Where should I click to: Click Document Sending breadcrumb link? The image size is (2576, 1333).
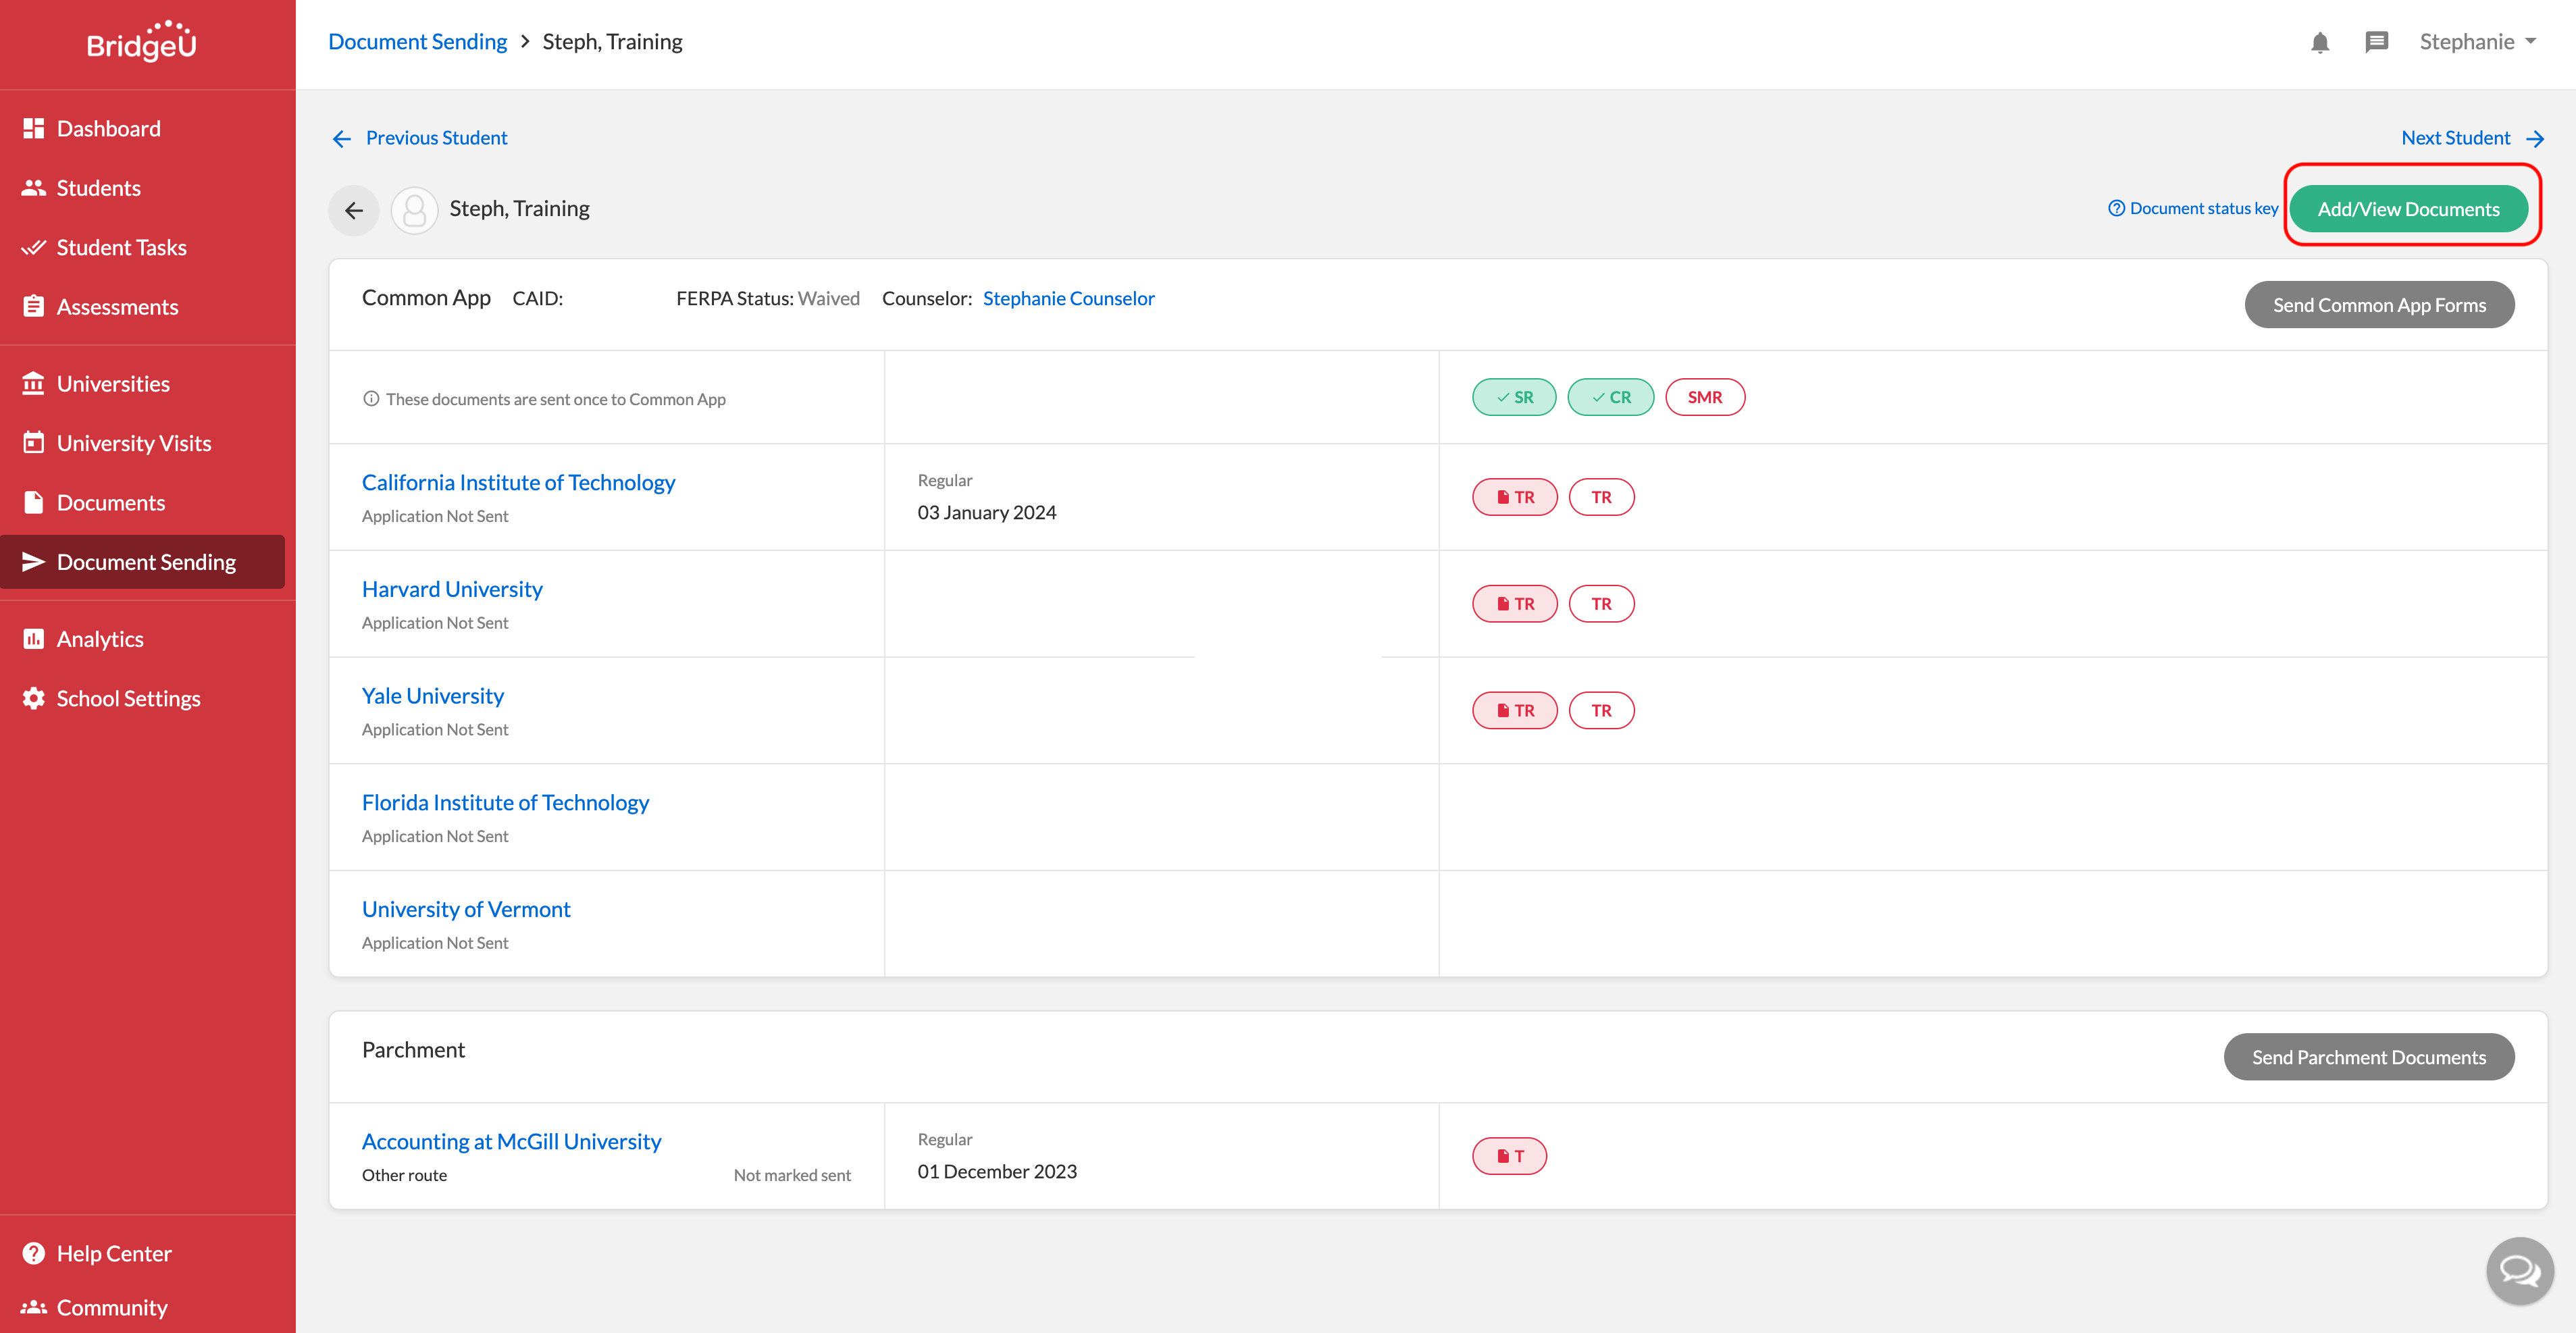pos(417,42)
